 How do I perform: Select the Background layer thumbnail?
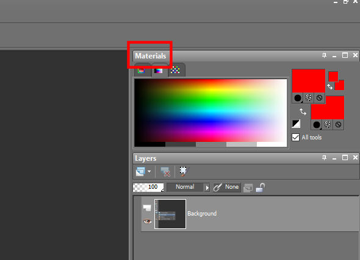pos(170,214)
